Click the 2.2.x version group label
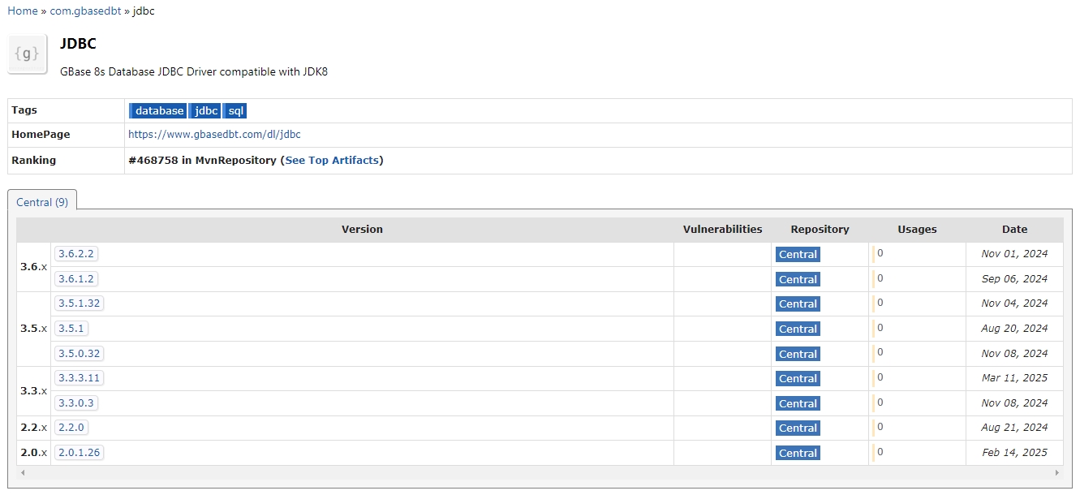The image size is (1080, 495). click(33, 428)
